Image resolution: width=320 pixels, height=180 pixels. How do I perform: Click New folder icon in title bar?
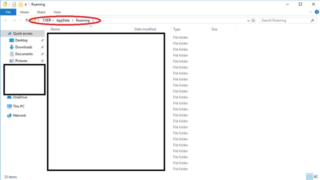20,4
